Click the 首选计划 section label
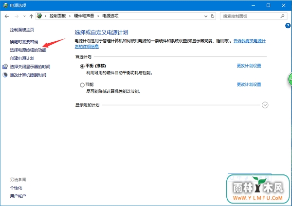 (83, 57)
